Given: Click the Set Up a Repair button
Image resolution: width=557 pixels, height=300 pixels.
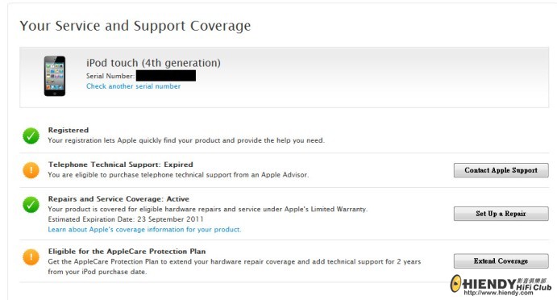Looking at the screenshot, I should (501, 214).
